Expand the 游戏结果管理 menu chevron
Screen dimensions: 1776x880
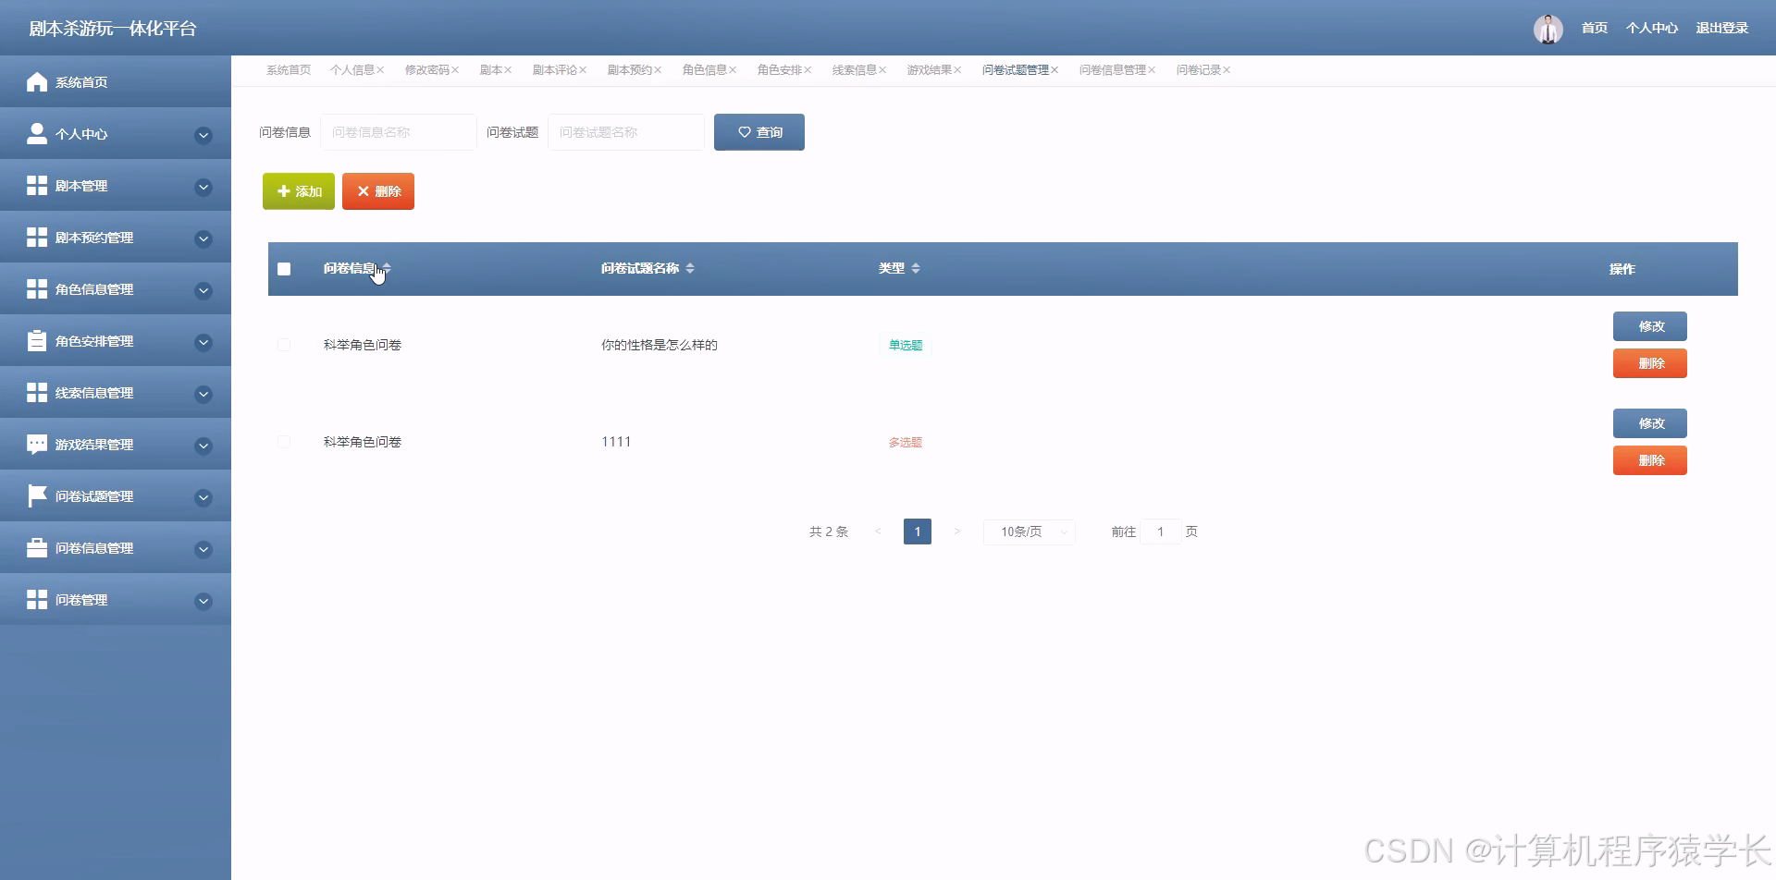[x=203, y=446]
